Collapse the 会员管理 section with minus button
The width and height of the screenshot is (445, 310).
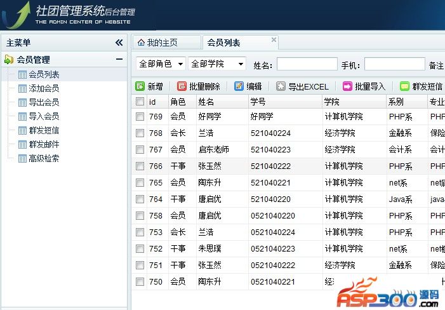119,60
